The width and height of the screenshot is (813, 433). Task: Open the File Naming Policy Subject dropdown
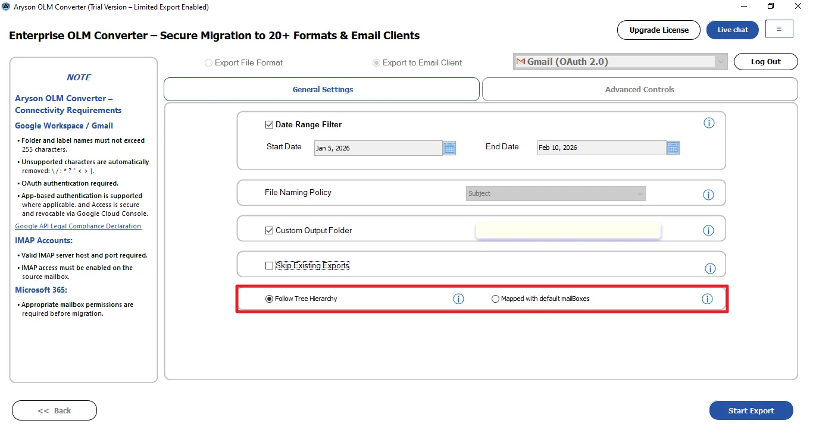555,194
